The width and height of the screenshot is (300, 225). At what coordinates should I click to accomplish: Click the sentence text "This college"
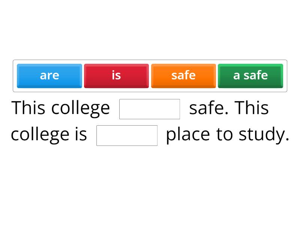pos(60,108)
